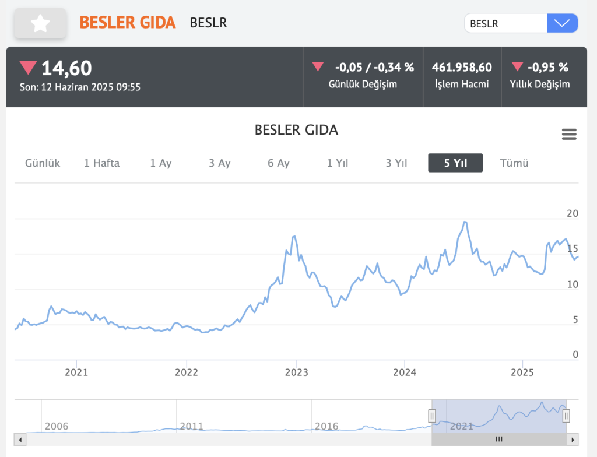The image size is (597, 457).
Task: Expand the BESLR stock dropdown arrow
Action: pyautogui.click(x=562, y=23)
